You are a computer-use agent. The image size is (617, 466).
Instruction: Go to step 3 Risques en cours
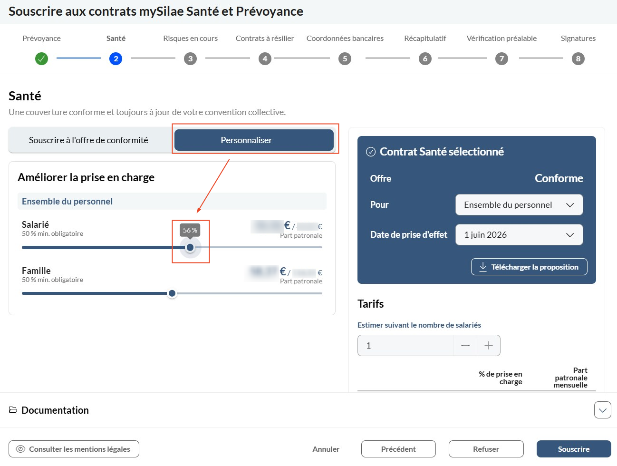tap(190, 58)
